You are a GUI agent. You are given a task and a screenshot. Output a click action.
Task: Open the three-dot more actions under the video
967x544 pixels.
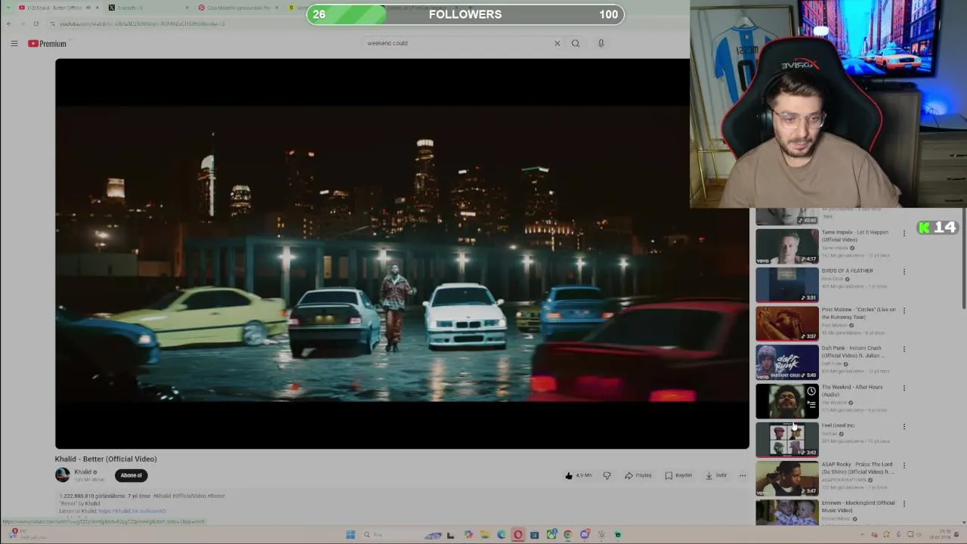pyautogui.click(x=743, y=475)
